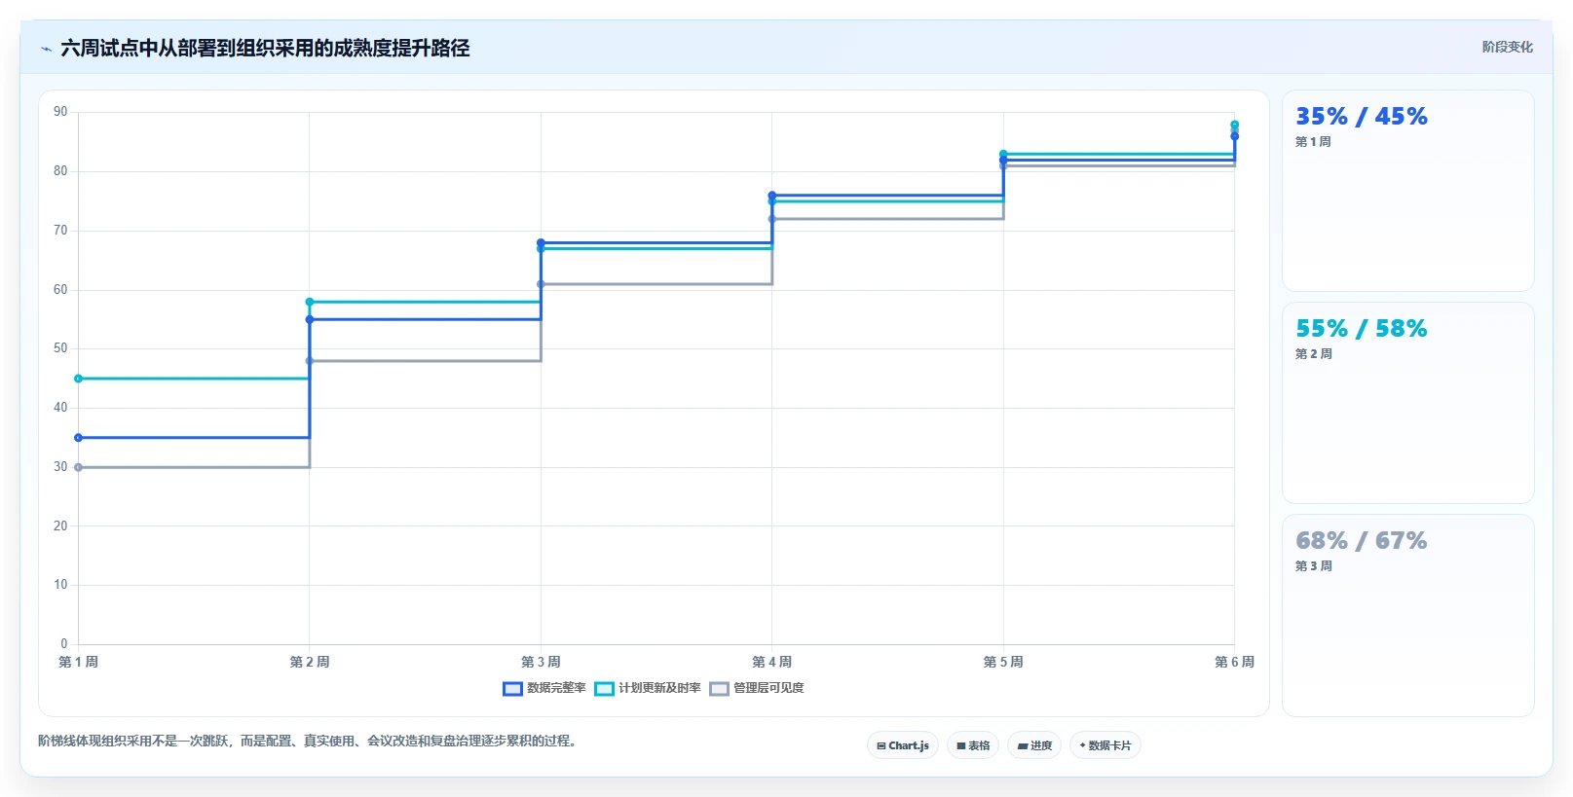This screenshot has height=797, width=1573.
Task: Click the y-axis tick label 60
Action: 60,290
